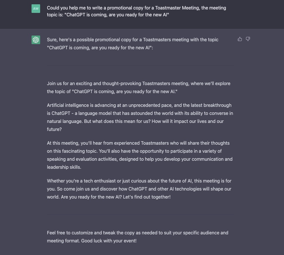Click the quoted topic ending with "AI":
284x255 pixels.
(100, 48)
